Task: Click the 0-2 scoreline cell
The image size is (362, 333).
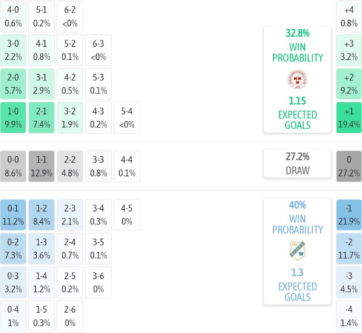Action: coord(13,248)
